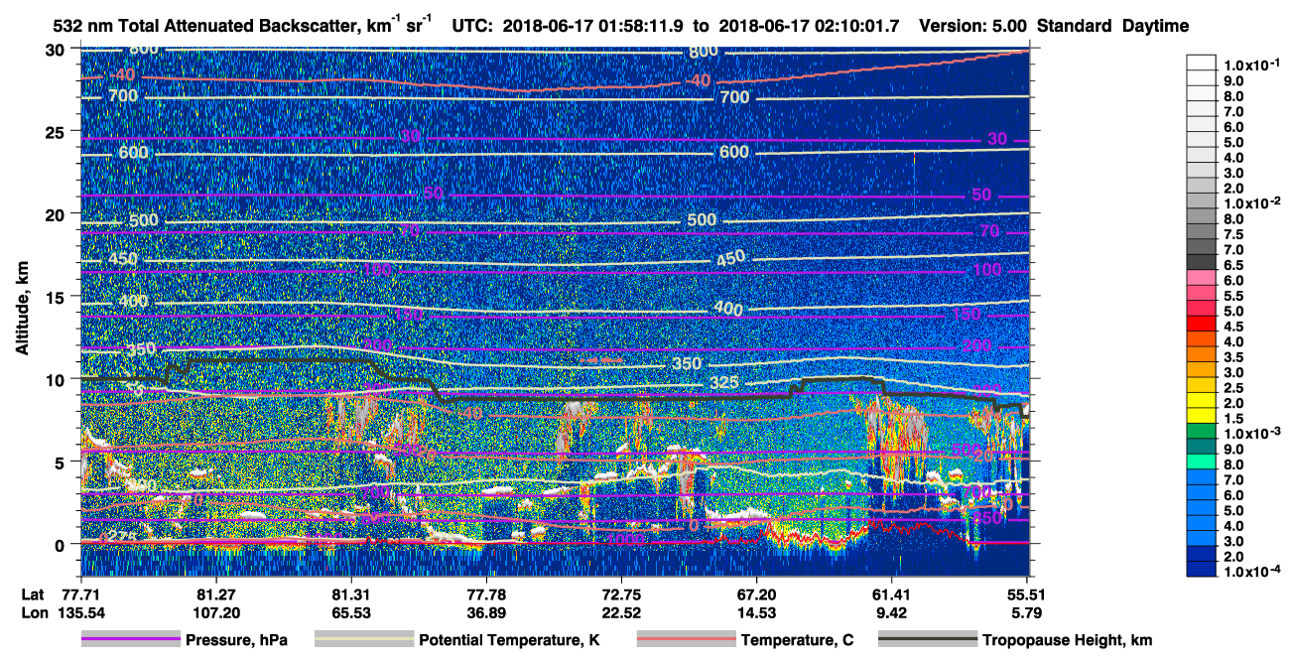Click the 'Daytime' word in the header

tap(1155, 26)
